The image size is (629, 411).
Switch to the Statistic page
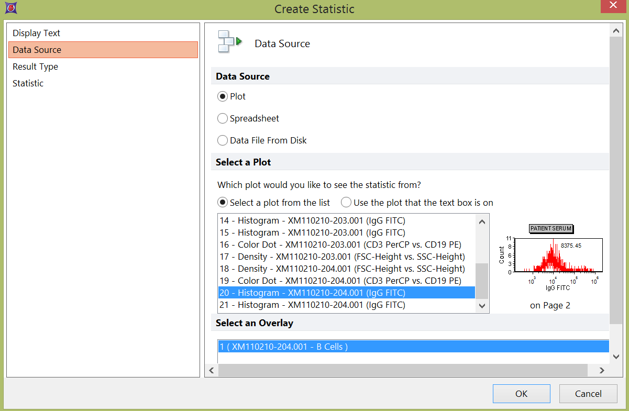coord(28,83)
